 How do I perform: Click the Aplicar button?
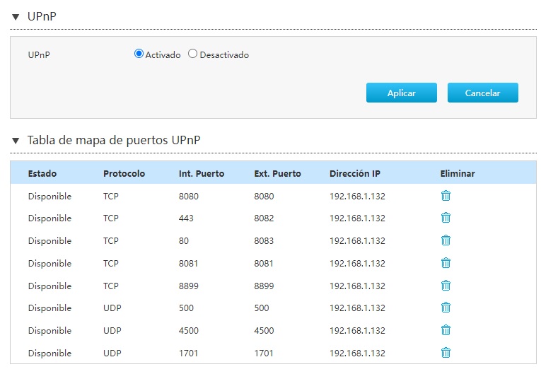pos(401,93)
